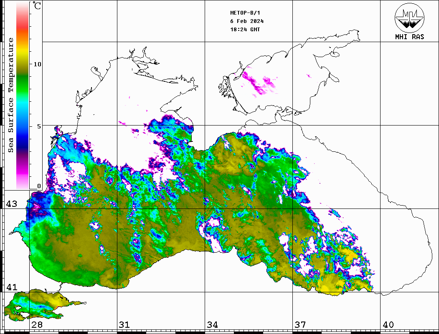Click the temperature color bar legend
The image size is (439, 334).
[23, 95]
